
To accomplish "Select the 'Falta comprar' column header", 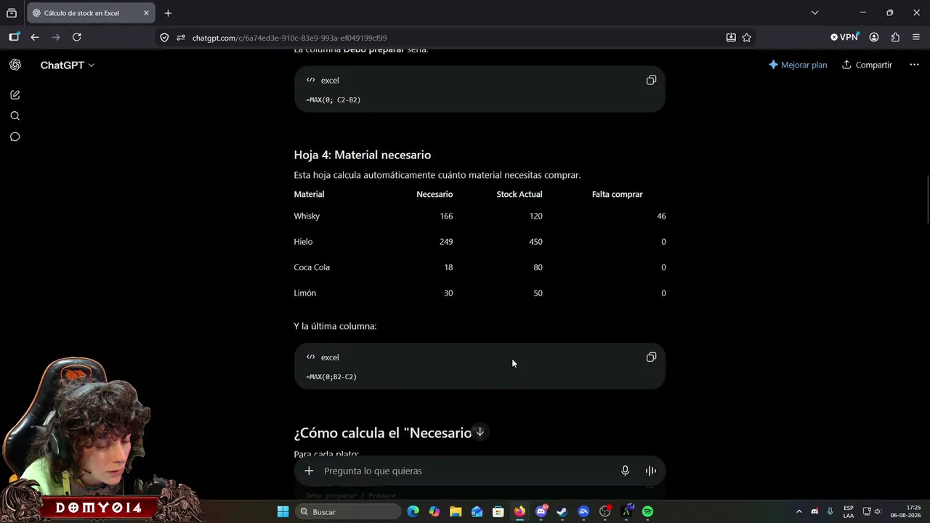I will 617,194.
